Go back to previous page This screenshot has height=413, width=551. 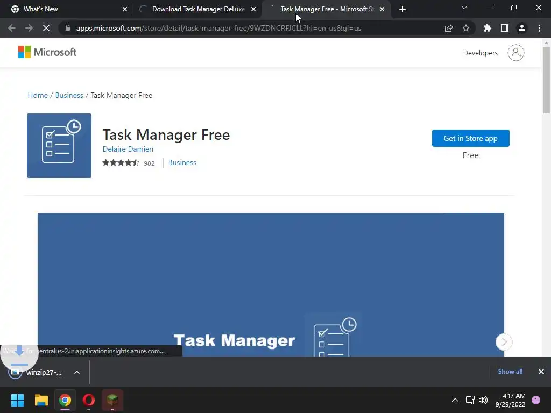click(x=12, y=28)
